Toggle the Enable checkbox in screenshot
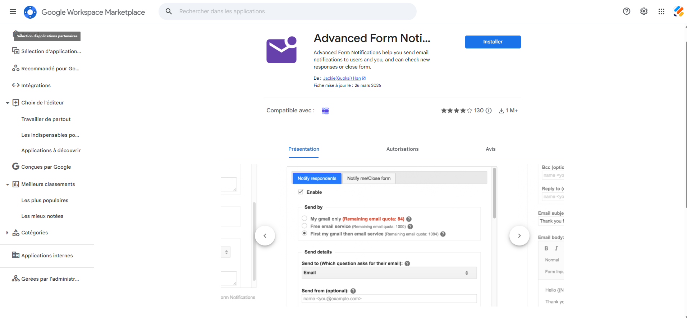Image resolution: width=687 pixels, height=318 pixels. point(301,192)
